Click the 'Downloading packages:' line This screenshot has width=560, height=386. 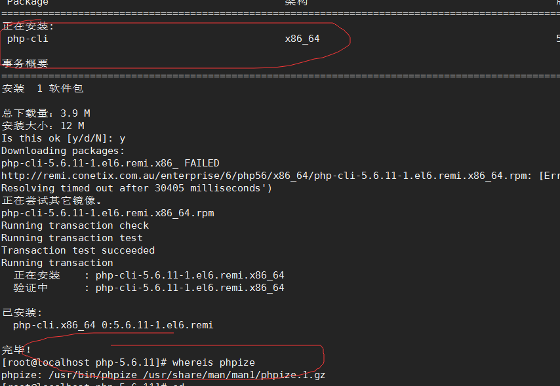(x=63, y=151)
